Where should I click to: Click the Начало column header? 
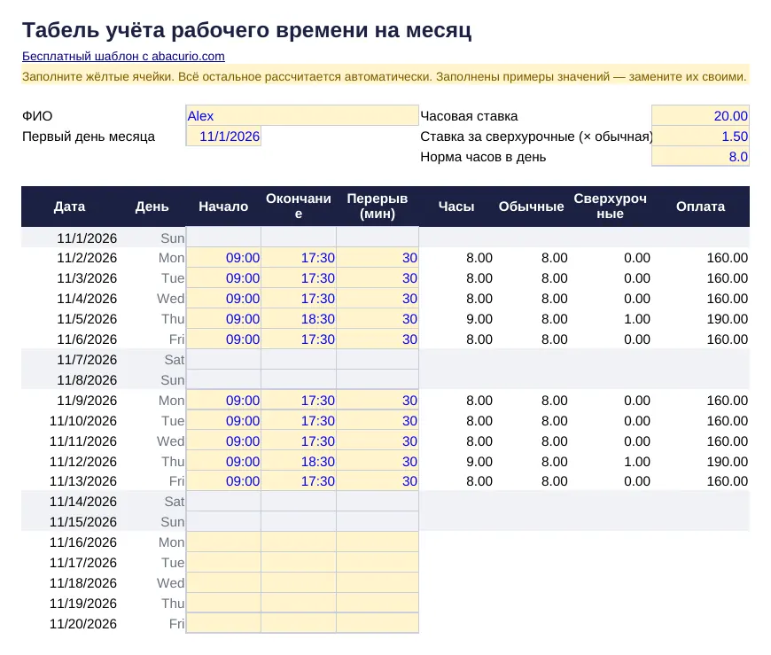(x=223, y=207)
